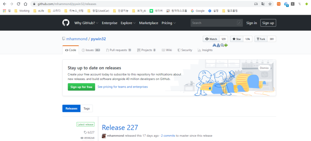Open the 창업(UsedCar) bookmark folder
Screen dimensions: 311x141
tap(98, 11)
